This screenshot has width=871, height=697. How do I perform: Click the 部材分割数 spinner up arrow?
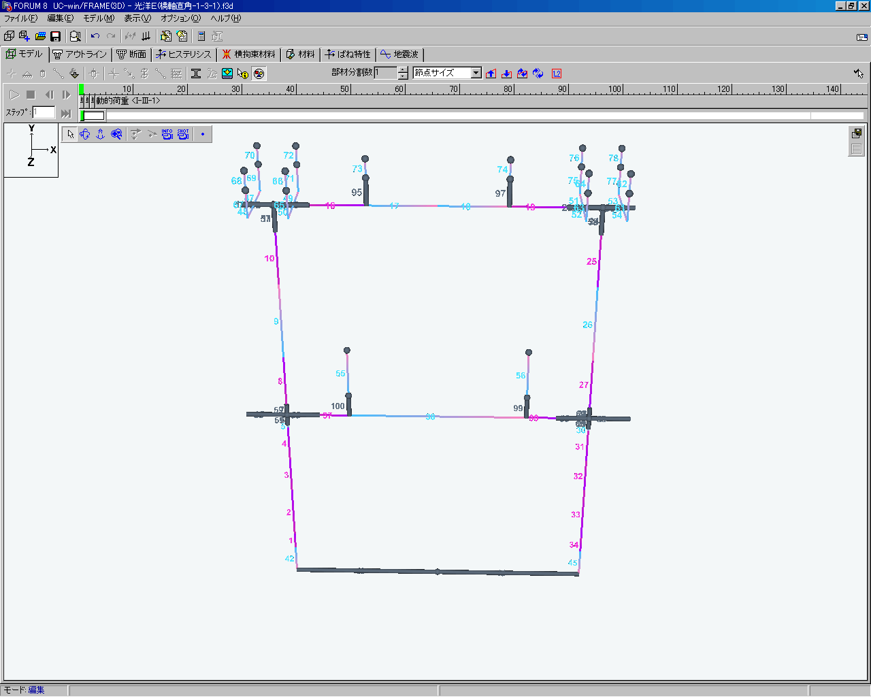tap(403, 69)
